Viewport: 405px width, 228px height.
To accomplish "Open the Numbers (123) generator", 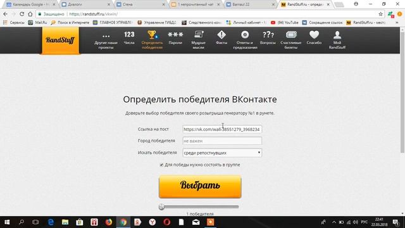I will 129,38.
